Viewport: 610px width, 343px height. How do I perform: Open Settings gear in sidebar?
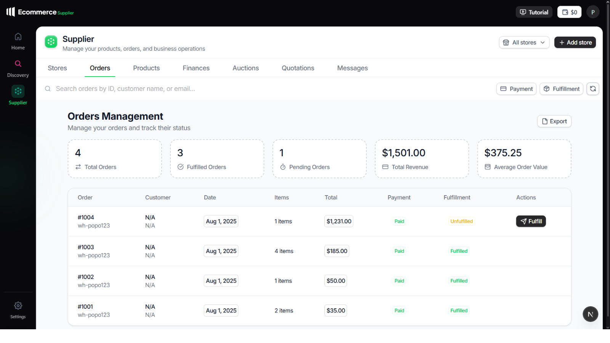tap(18, 306)
